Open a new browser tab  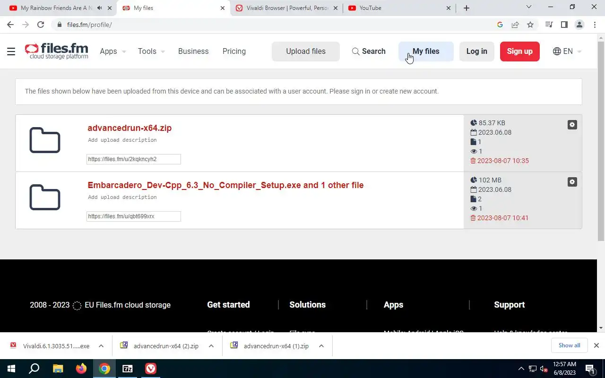click(467, 8)
